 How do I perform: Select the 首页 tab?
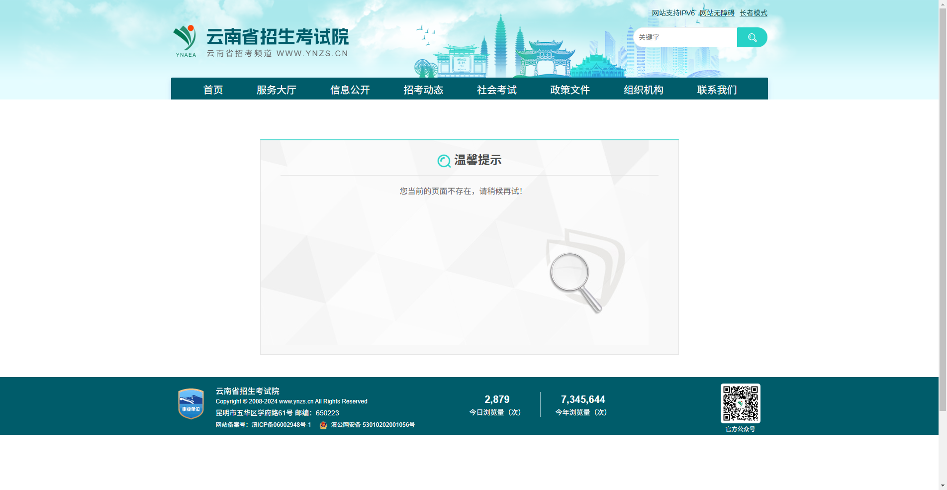[213, 90]
